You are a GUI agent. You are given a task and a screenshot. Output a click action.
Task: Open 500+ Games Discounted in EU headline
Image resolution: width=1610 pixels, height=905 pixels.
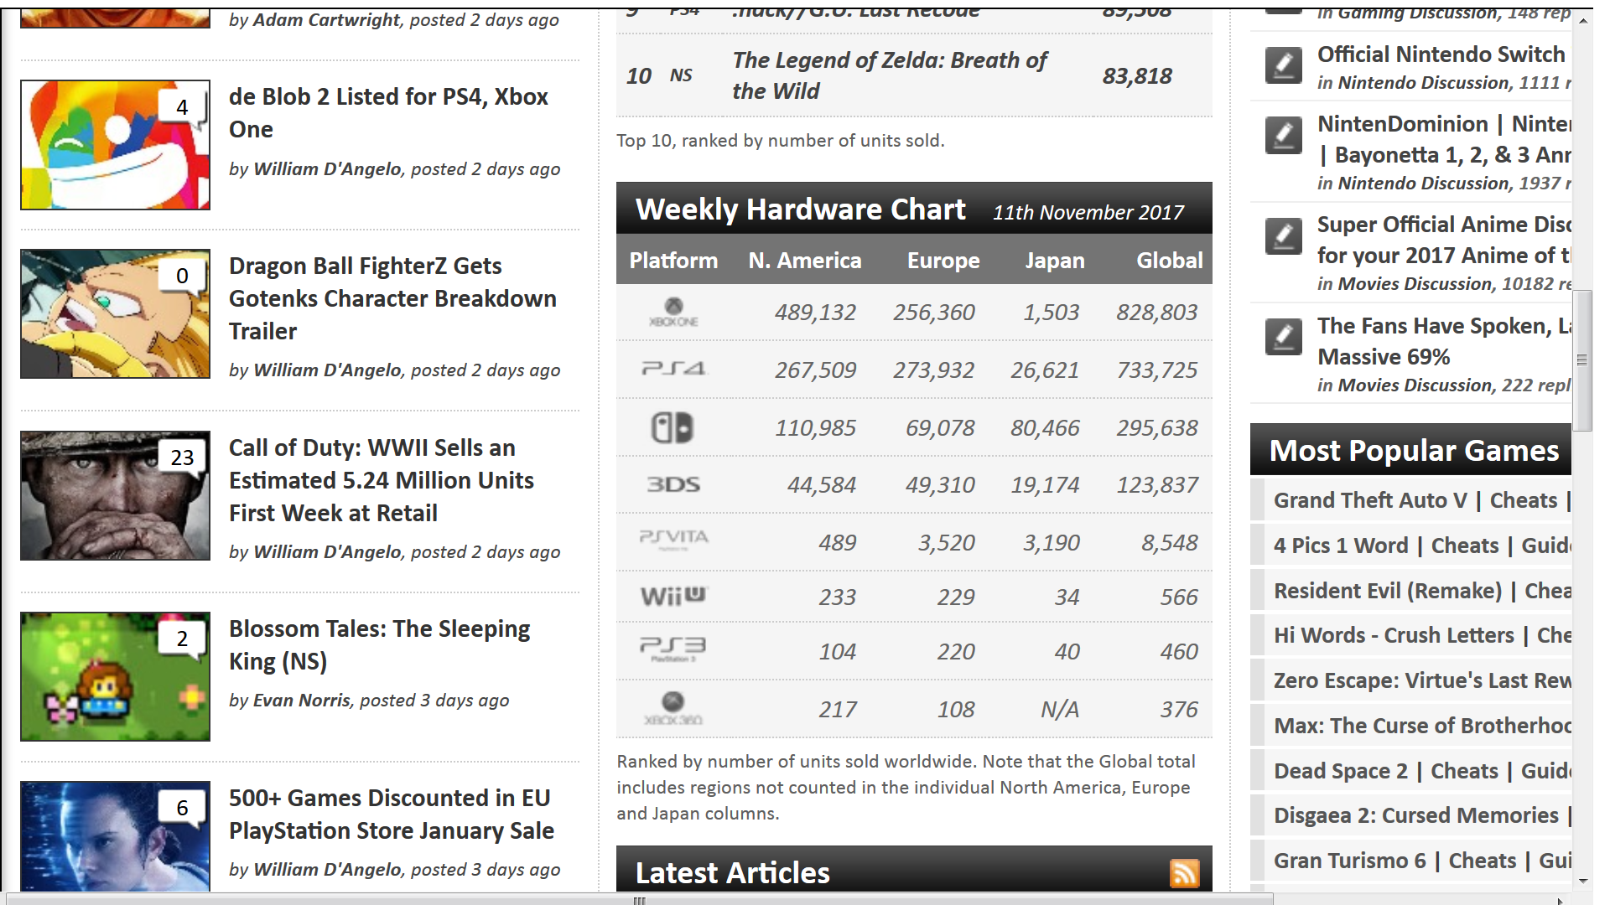click(x=392, y=814)
